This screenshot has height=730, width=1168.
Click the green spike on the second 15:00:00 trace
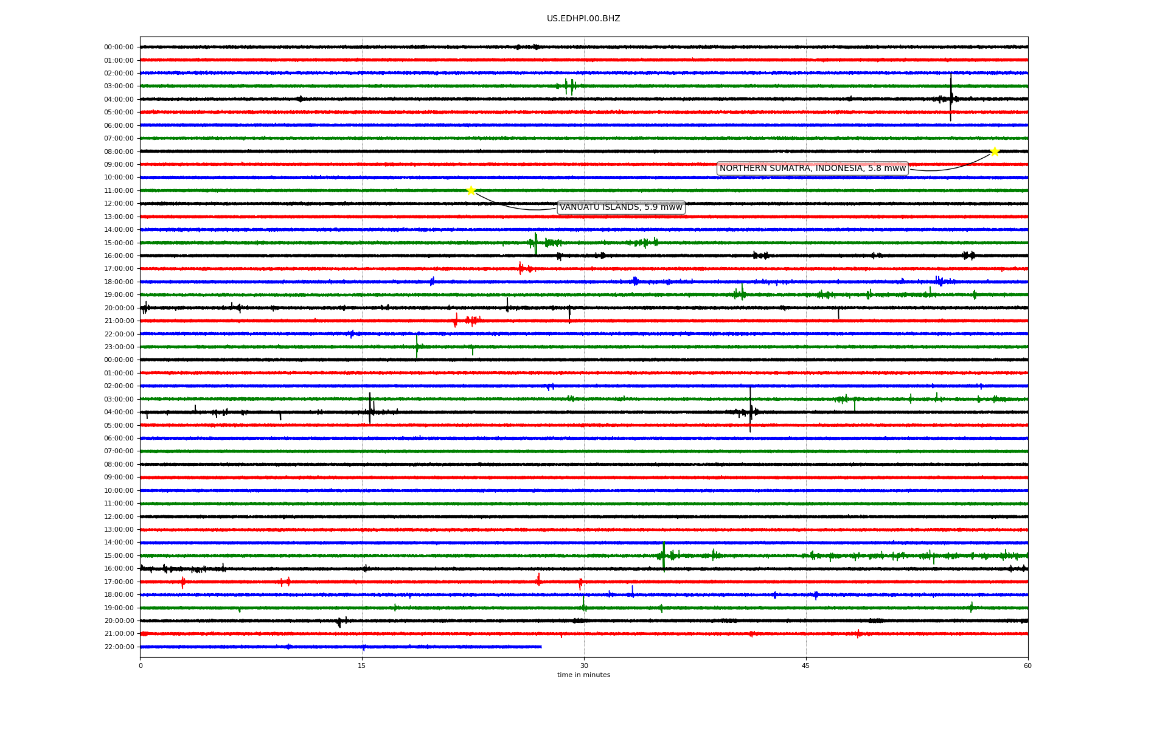click(664, 555)
